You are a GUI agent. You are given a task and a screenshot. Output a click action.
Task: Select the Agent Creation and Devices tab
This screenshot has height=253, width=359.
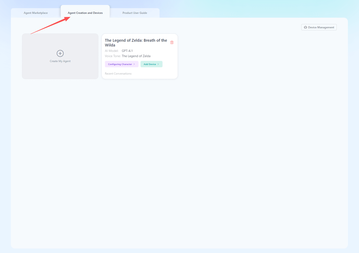(85, 13)
